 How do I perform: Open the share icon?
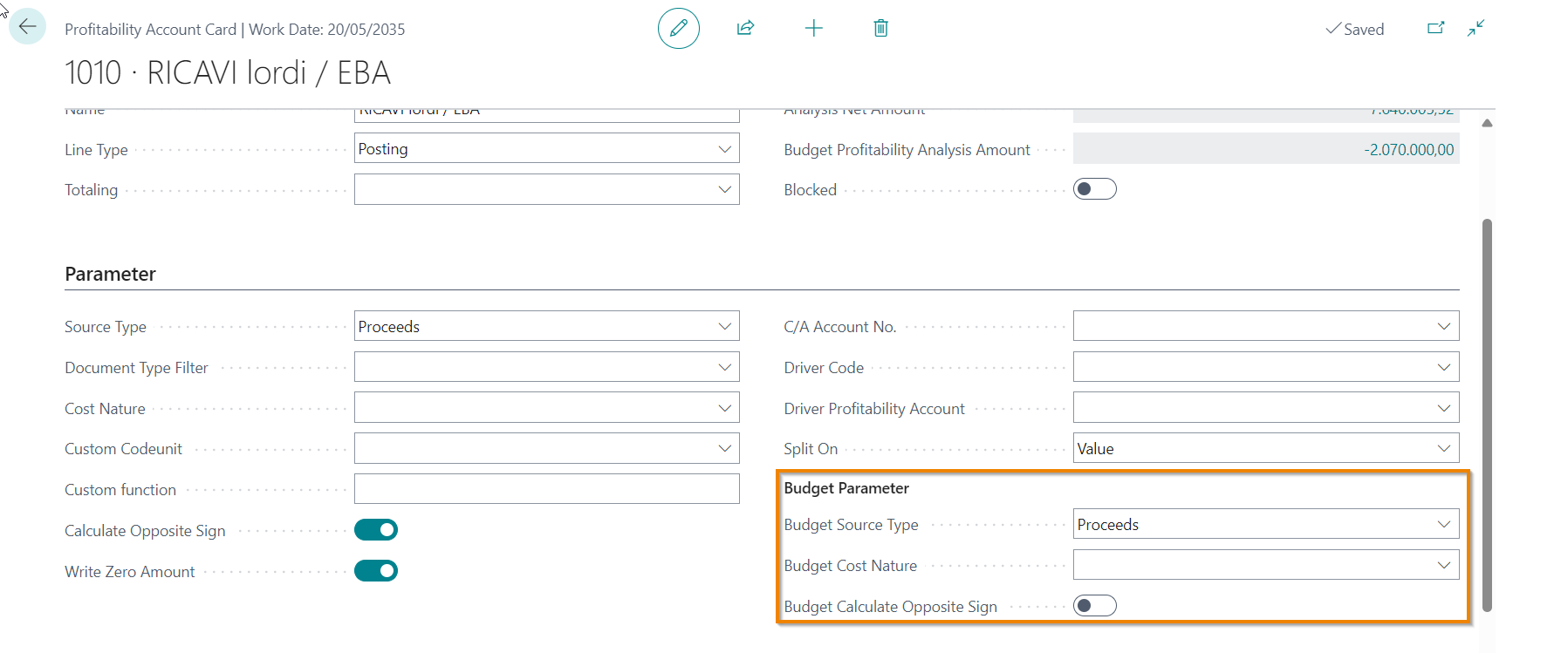[745, 28]
